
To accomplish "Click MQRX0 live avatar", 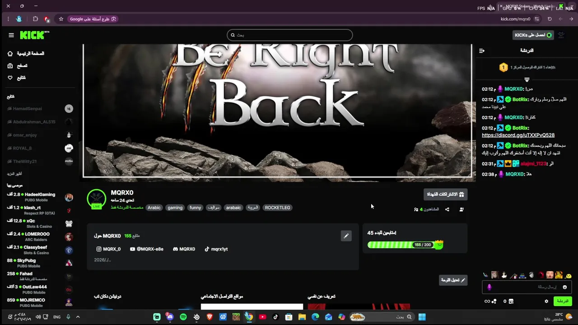I will click(x=96, y=199).
